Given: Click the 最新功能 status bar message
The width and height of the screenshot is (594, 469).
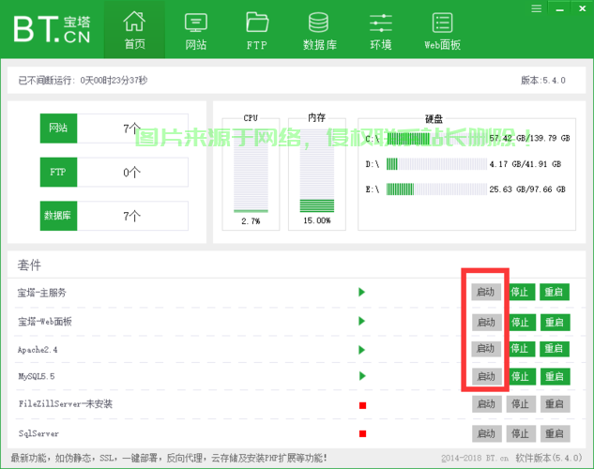Looking at the screenshot, I should 169,458.
